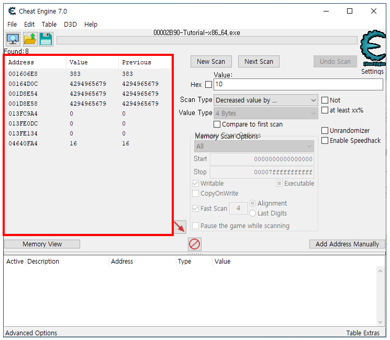Check the at least xx% option
Screen dimensions: 390x340
point(325,110)
